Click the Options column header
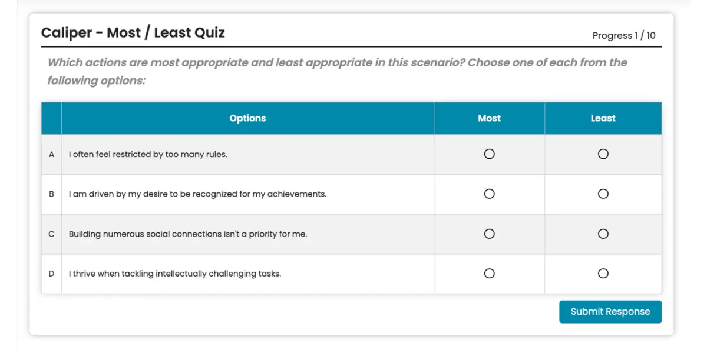The image size is (707, 353). (247, 118)
